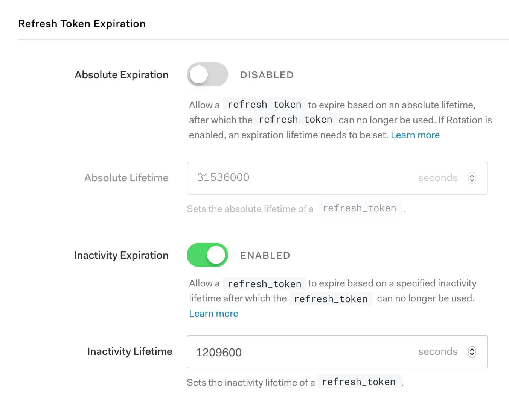This screenshot has height=406, width=509.
Task: Click the Refresh Token Expiration heading
Action: point(82,23)
